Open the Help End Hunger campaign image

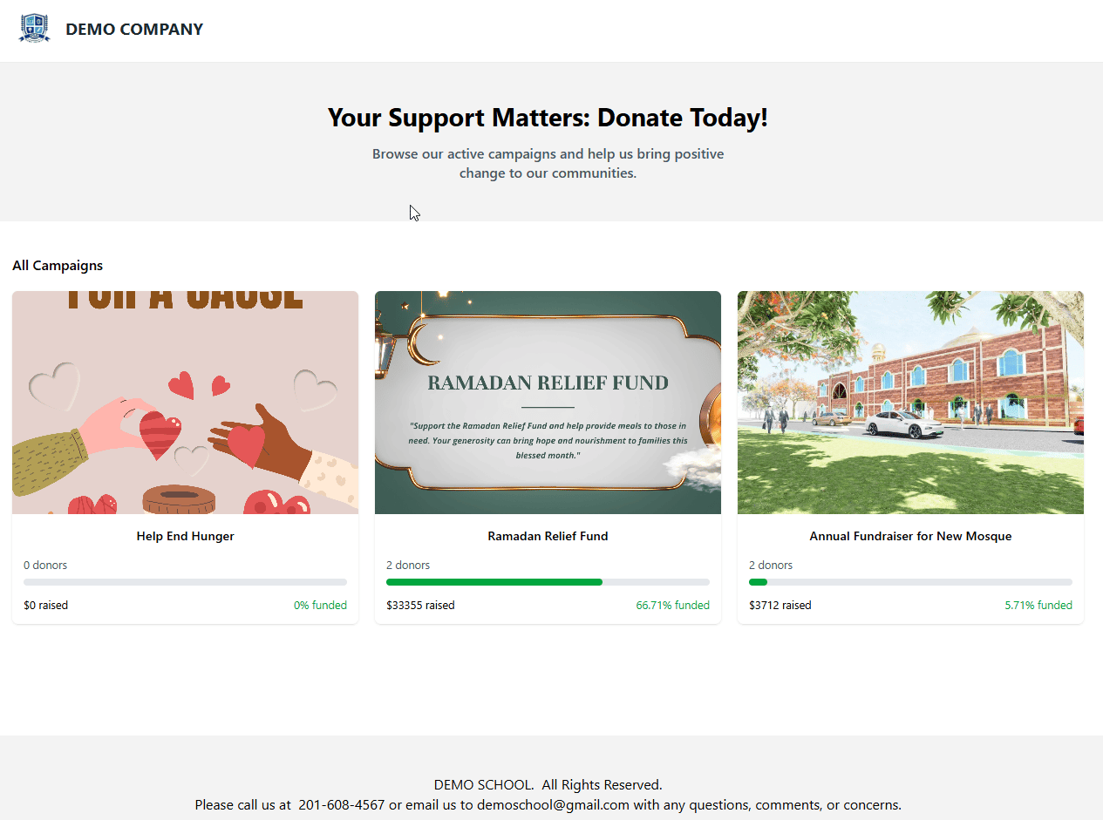(x=185, y=403)
